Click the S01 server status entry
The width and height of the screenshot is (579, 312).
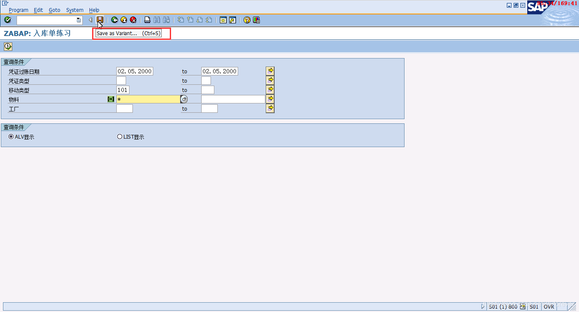(x=534, y=306)
